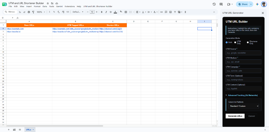Toggle strikethrough formatting
This screenshot has height=132, width=269.
pos(111,12)
